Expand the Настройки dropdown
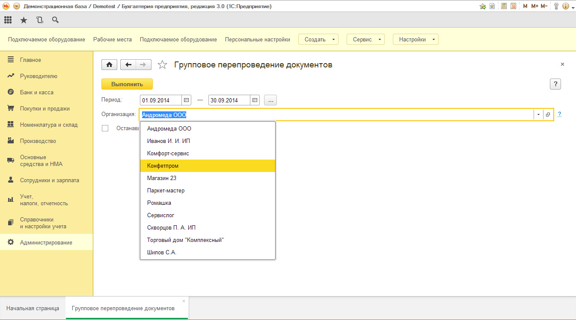Viewport: 576px width, 320px height. (x=416, y=39)
